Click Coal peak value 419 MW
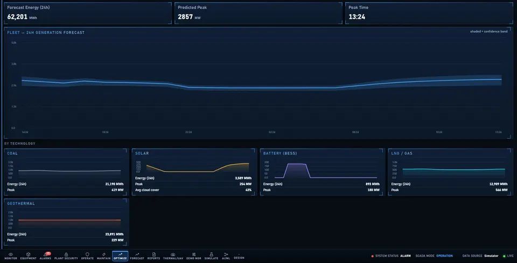 (x=117, y=190)
